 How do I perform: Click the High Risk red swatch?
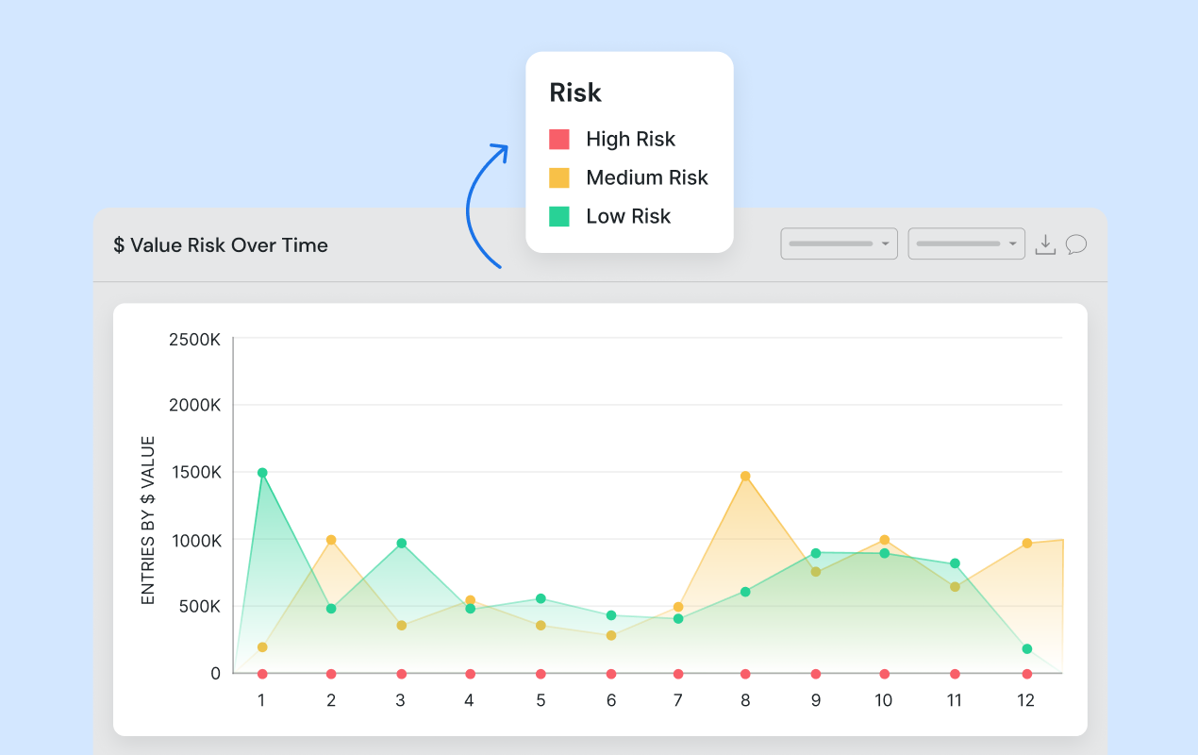(559, 140)
